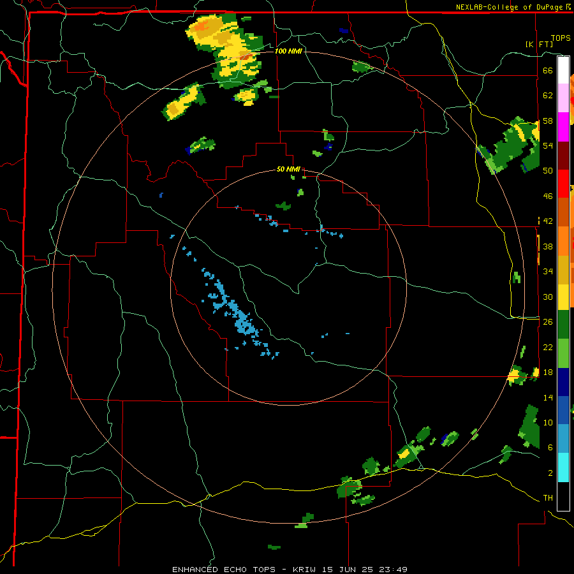Click the legend value "18"

pos(548,372)
